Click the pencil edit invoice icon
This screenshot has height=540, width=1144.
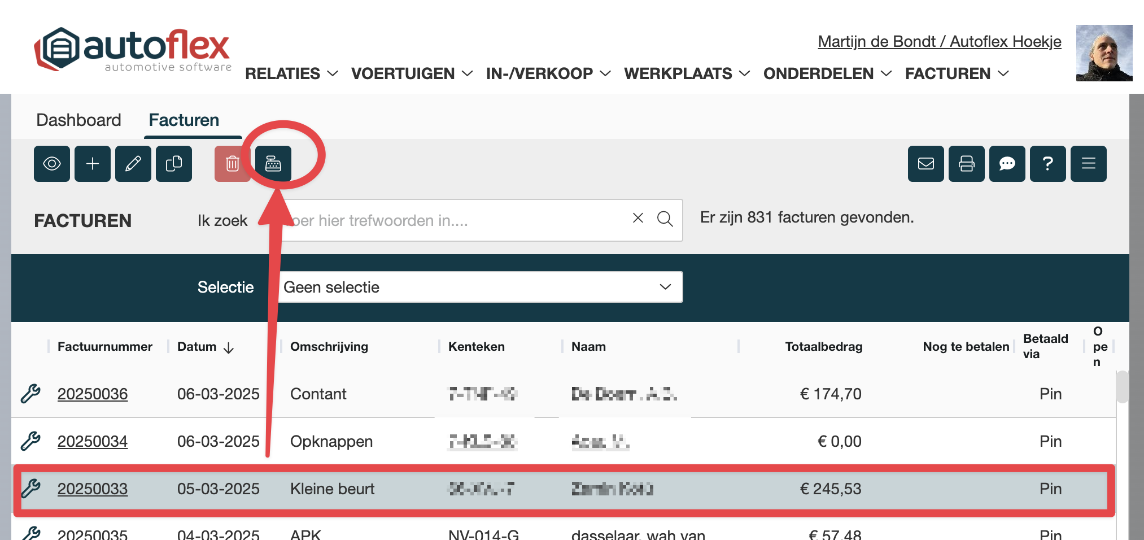pyautogui.click(x=133, y=164)
